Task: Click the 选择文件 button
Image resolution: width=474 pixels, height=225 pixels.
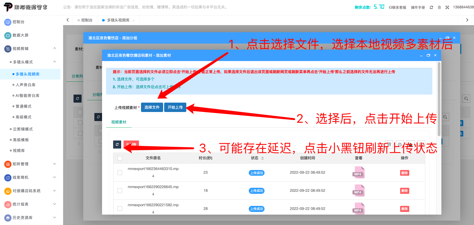Action: [x=152, y=107]
